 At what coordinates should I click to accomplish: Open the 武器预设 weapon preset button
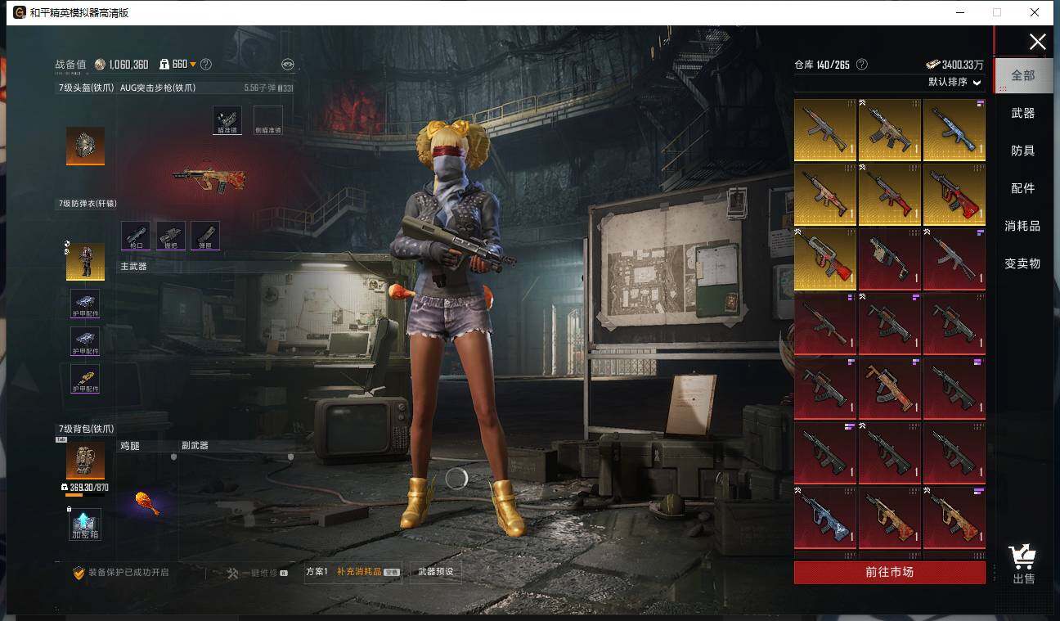(x=435, y=572)
